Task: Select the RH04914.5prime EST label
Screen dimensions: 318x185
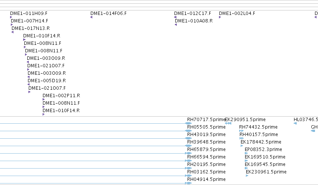Action: point(206,179)
